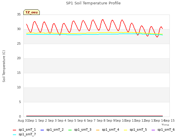Click the yellow sp1_smT_5 legend color marker

(126, 130)
